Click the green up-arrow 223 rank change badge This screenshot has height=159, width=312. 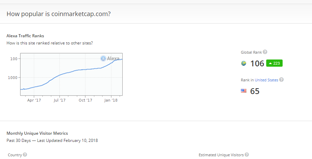click(274, 63)
